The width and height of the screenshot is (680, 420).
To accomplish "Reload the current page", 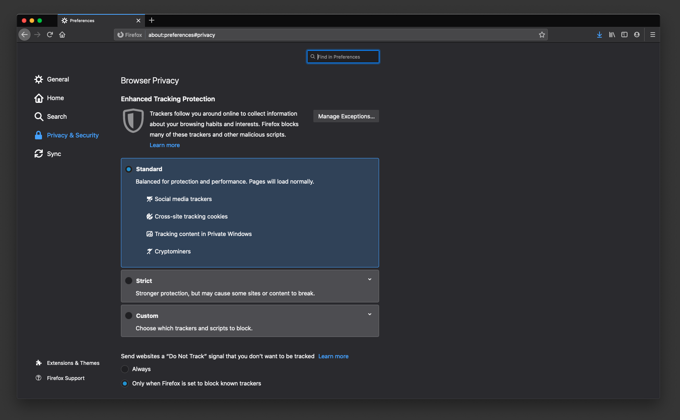I will click(x=50, y=35).
